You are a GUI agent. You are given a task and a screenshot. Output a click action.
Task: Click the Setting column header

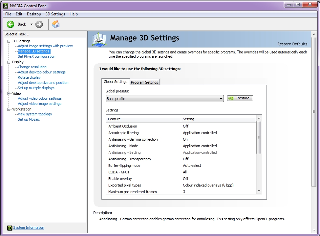point(218,119)
